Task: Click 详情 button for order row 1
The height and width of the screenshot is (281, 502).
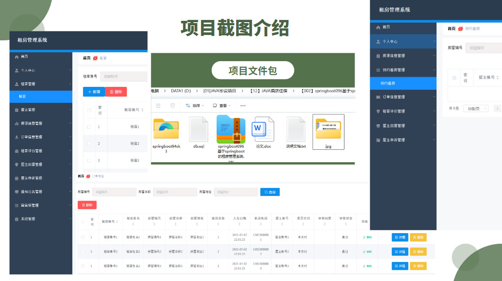Action: [400, 237]
